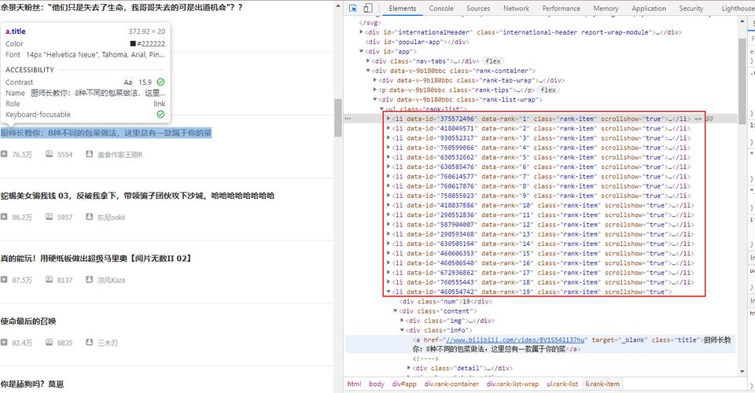The image size is (755, 393).
Task: Select li row with data-id 630585476
Action: (541, 167)
